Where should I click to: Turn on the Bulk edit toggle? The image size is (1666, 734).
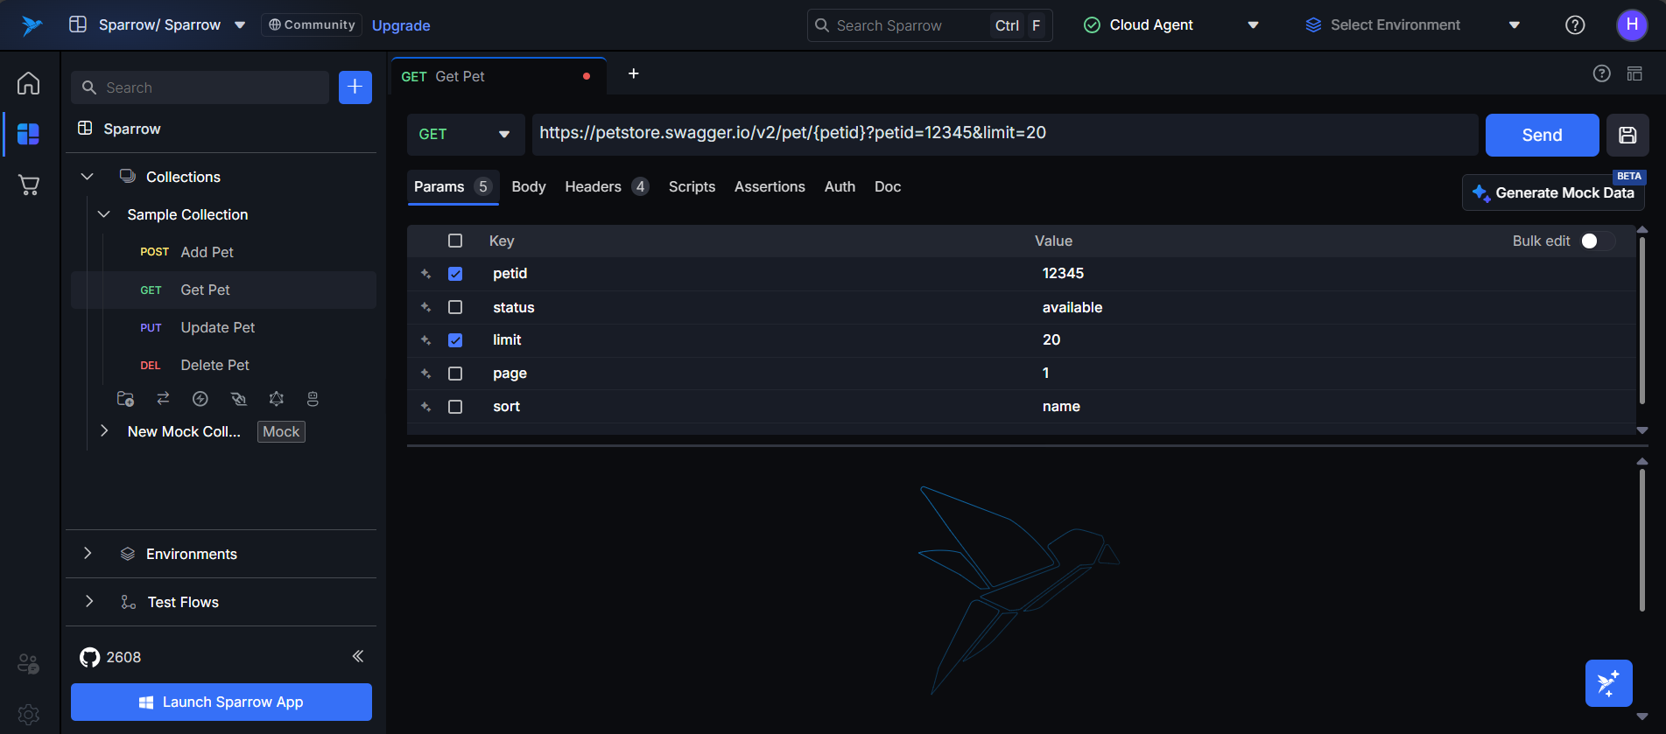point(1597,241)
